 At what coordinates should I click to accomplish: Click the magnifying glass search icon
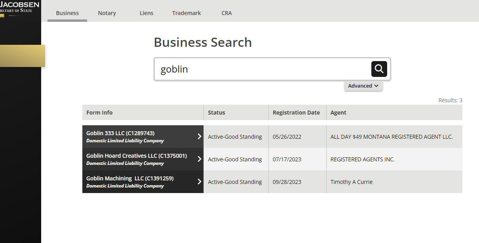point(379,69)
